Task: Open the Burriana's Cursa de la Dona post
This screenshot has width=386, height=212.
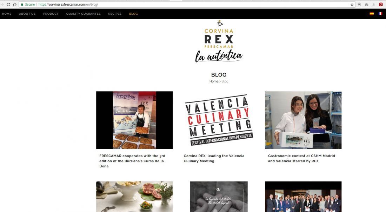Action: pyautogui.click(x=132, y=161)
